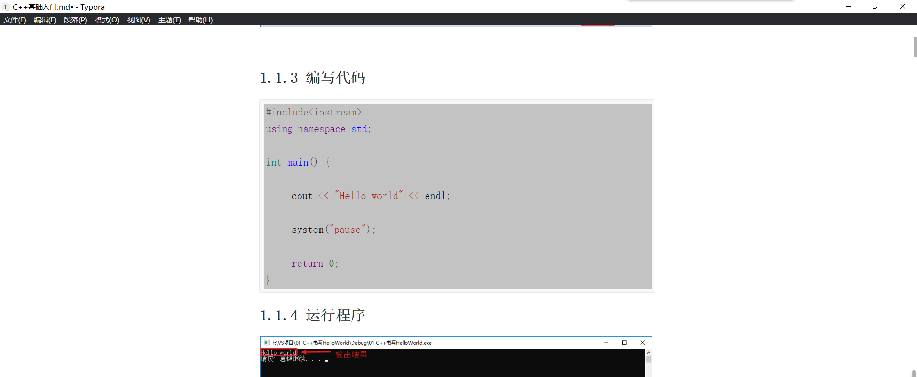Click the return 0; code line
Image resolution: width=917 pixels, height=377 pixels.
315,263
